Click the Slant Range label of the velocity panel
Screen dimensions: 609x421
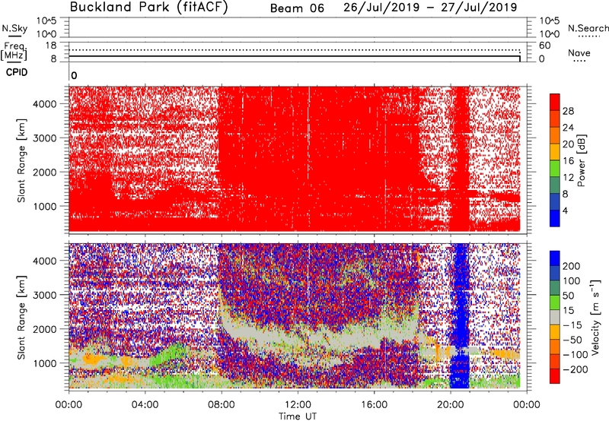pyautogui.click(x=21, y=318)
